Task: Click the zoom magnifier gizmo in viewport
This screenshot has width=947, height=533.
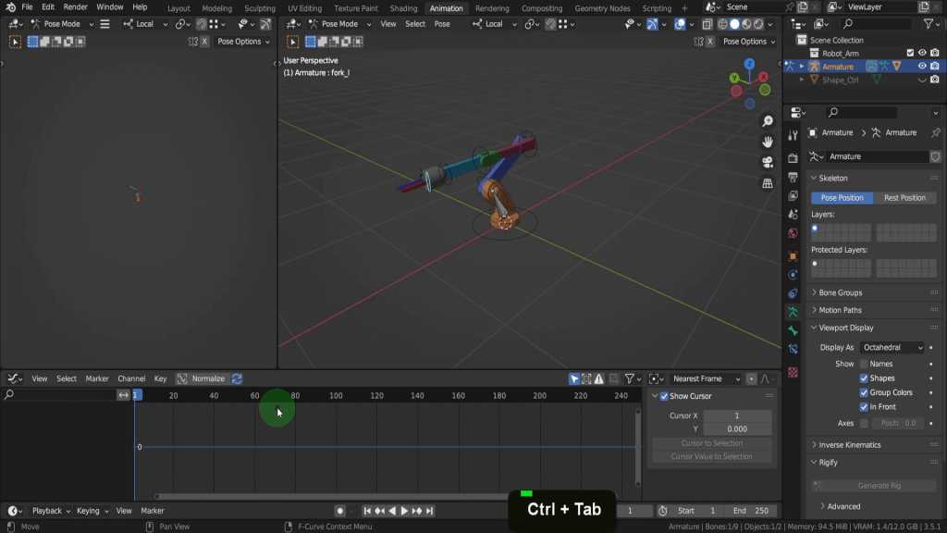Action: [768, 122]
